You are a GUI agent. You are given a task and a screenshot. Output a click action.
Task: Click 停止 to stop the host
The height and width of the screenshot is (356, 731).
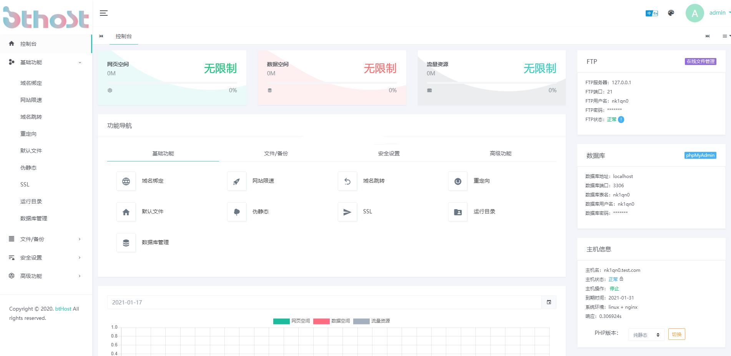(x=614, y=288)
